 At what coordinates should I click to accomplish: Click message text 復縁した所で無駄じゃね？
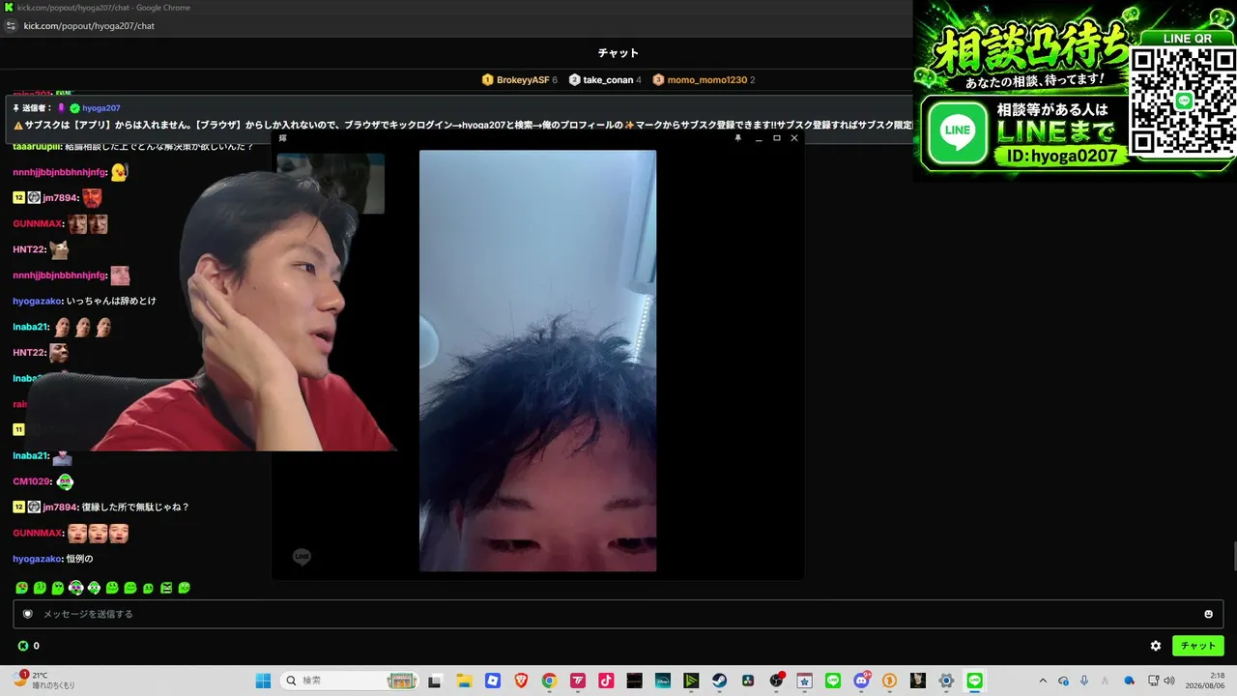pyautogui.click(x=135, y=507)
